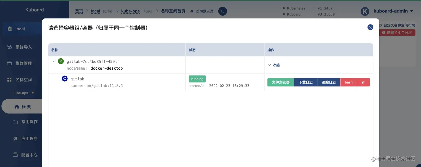This screenshot has width=421, height=167.
Task: Click the nodeName value docker-desktop
Action: [x=107, y=68]
